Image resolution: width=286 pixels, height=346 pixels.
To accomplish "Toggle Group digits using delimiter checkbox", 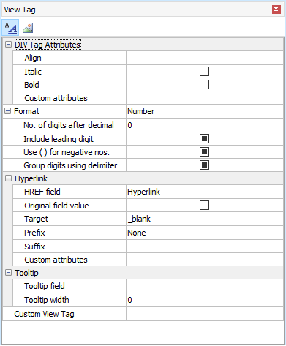I will pyautogui.click(x=204, y=165).
